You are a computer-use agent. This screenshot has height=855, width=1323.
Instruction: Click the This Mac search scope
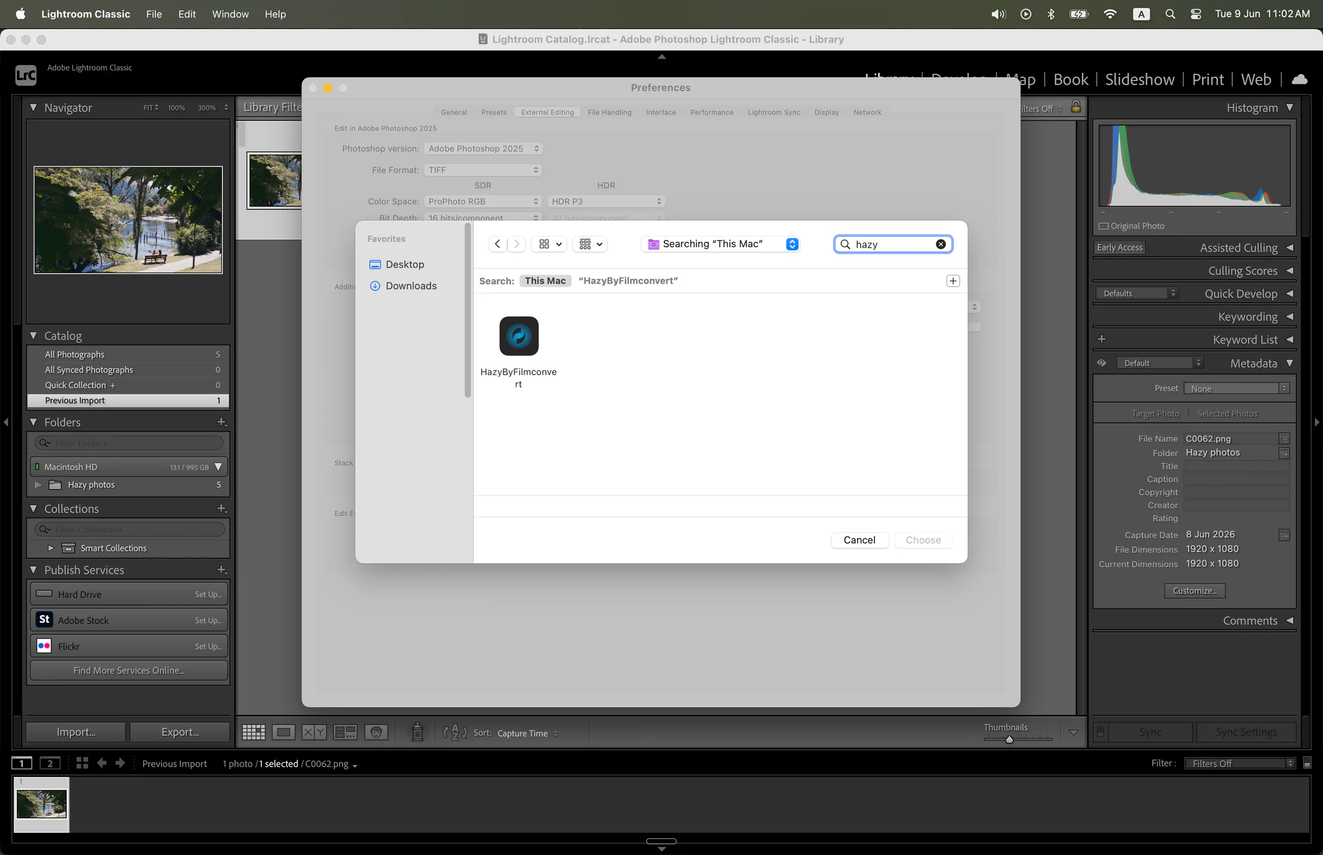pos(545,281)
